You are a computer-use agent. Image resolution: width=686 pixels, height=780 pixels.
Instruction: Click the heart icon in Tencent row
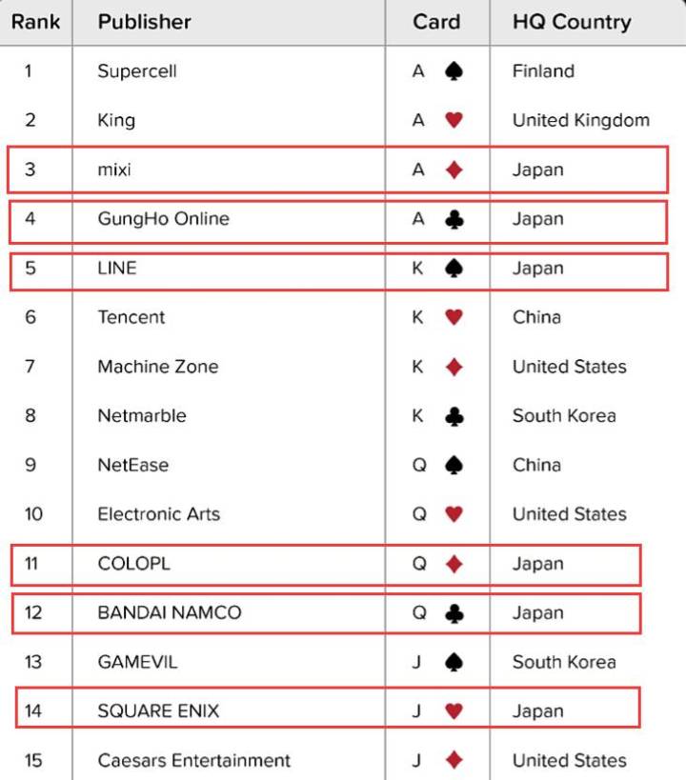pos(454,318)
